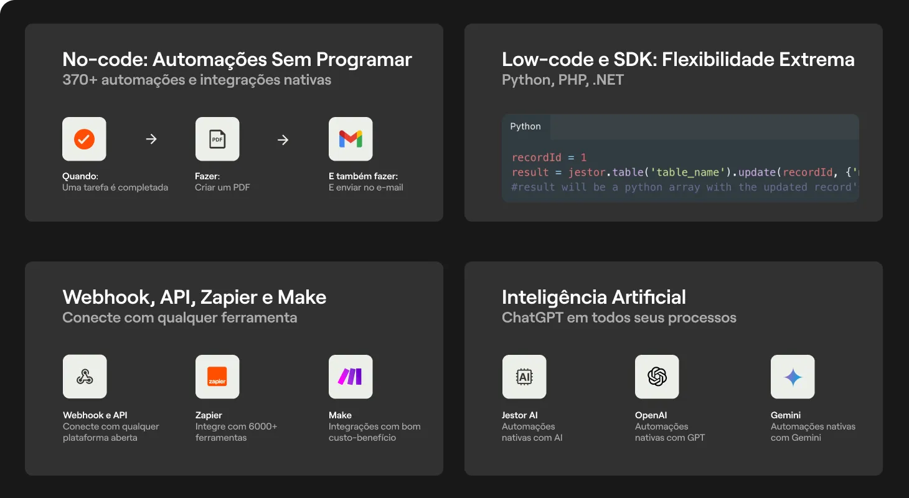Click the text Automações nativas com AI
909x498 pixels.
click(532, 432)
